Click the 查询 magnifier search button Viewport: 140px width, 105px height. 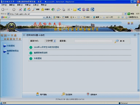(x=120, y=41)
